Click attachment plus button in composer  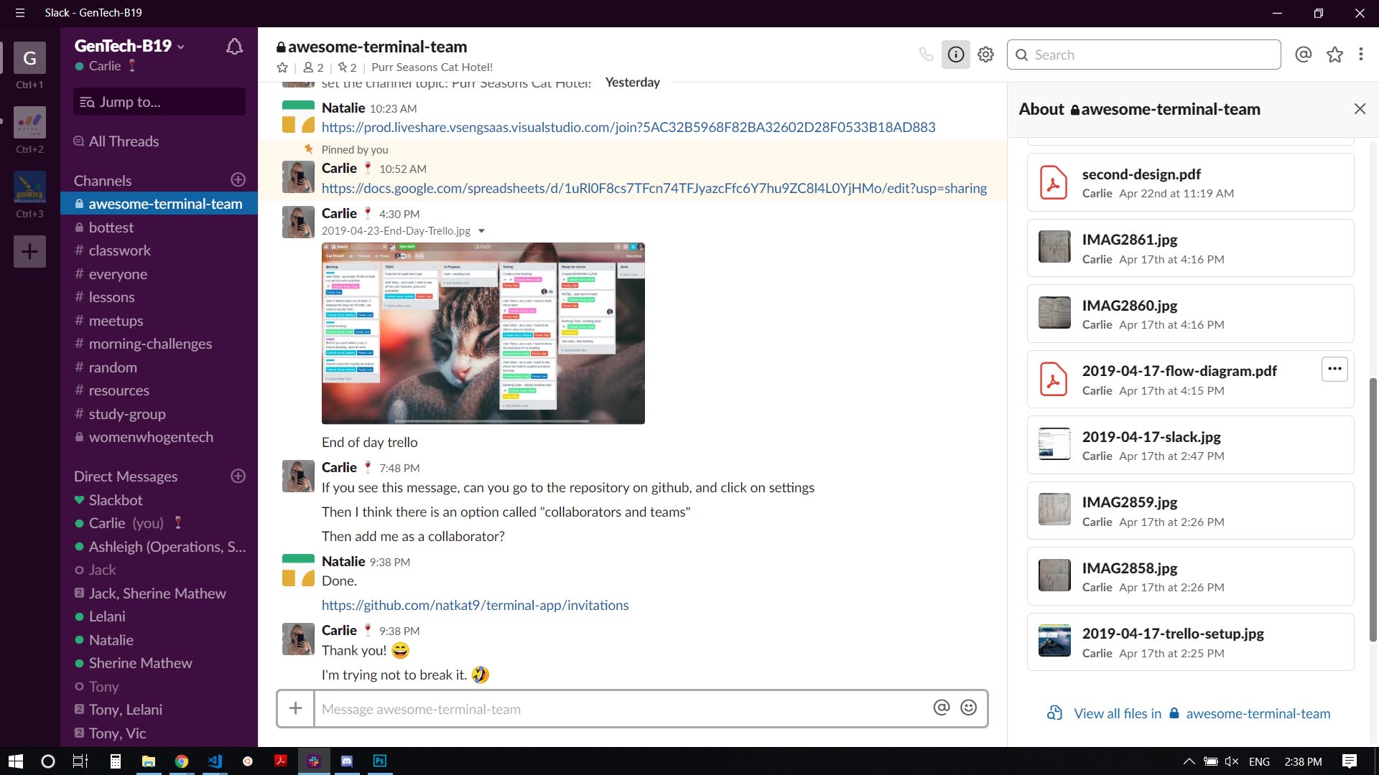[x=295, y=709]
